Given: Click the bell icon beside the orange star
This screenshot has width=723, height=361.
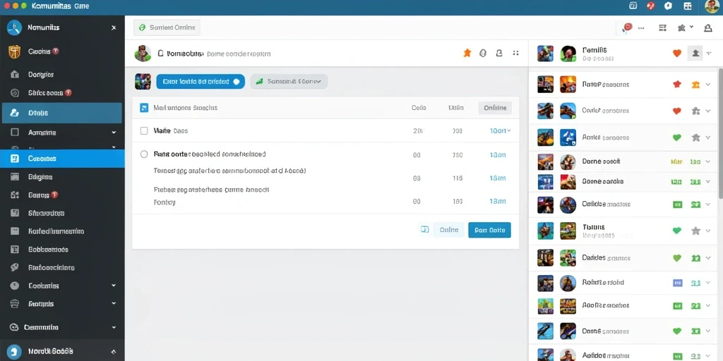Looking at the screenshot, I should click(x=499, y=53).
